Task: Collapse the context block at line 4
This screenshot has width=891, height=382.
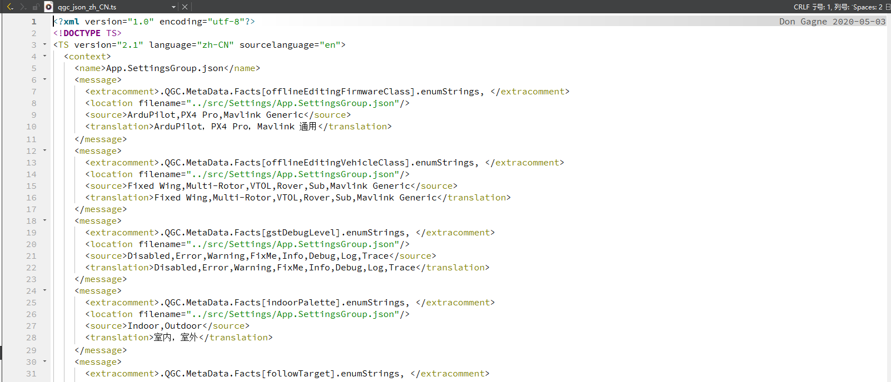Action: click(45, 56)
